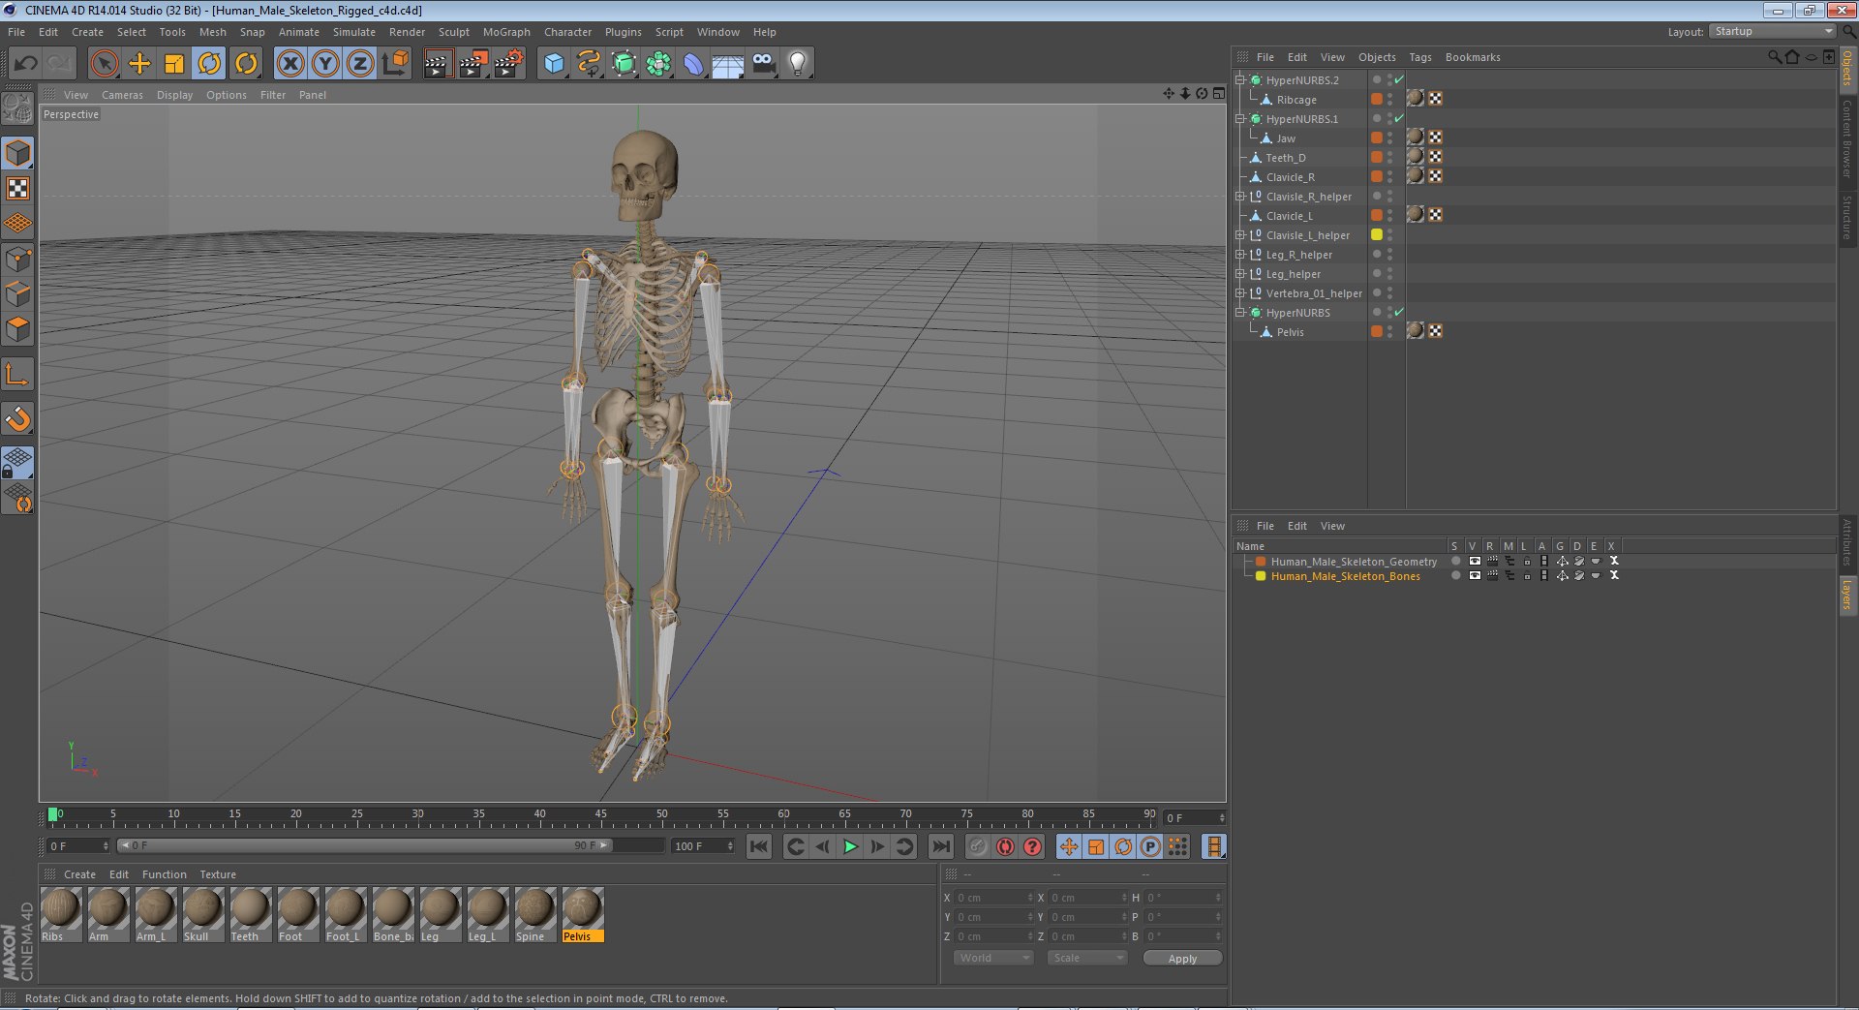Screen dimensions: 1859x1010
Task: Select Points mode icon
Action: click(17, 260)
